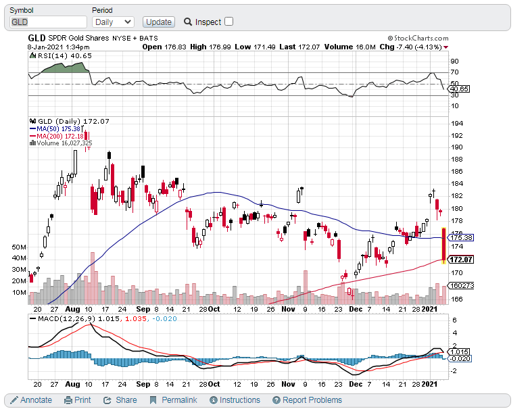The image size is (530, 411).
Task: Click the StockCharts.com watermark text
Action: [418, 38]
